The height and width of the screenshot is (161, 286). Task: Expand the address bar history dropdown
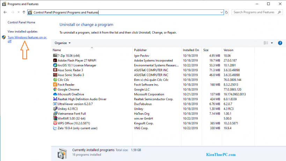tap(222, 12)
